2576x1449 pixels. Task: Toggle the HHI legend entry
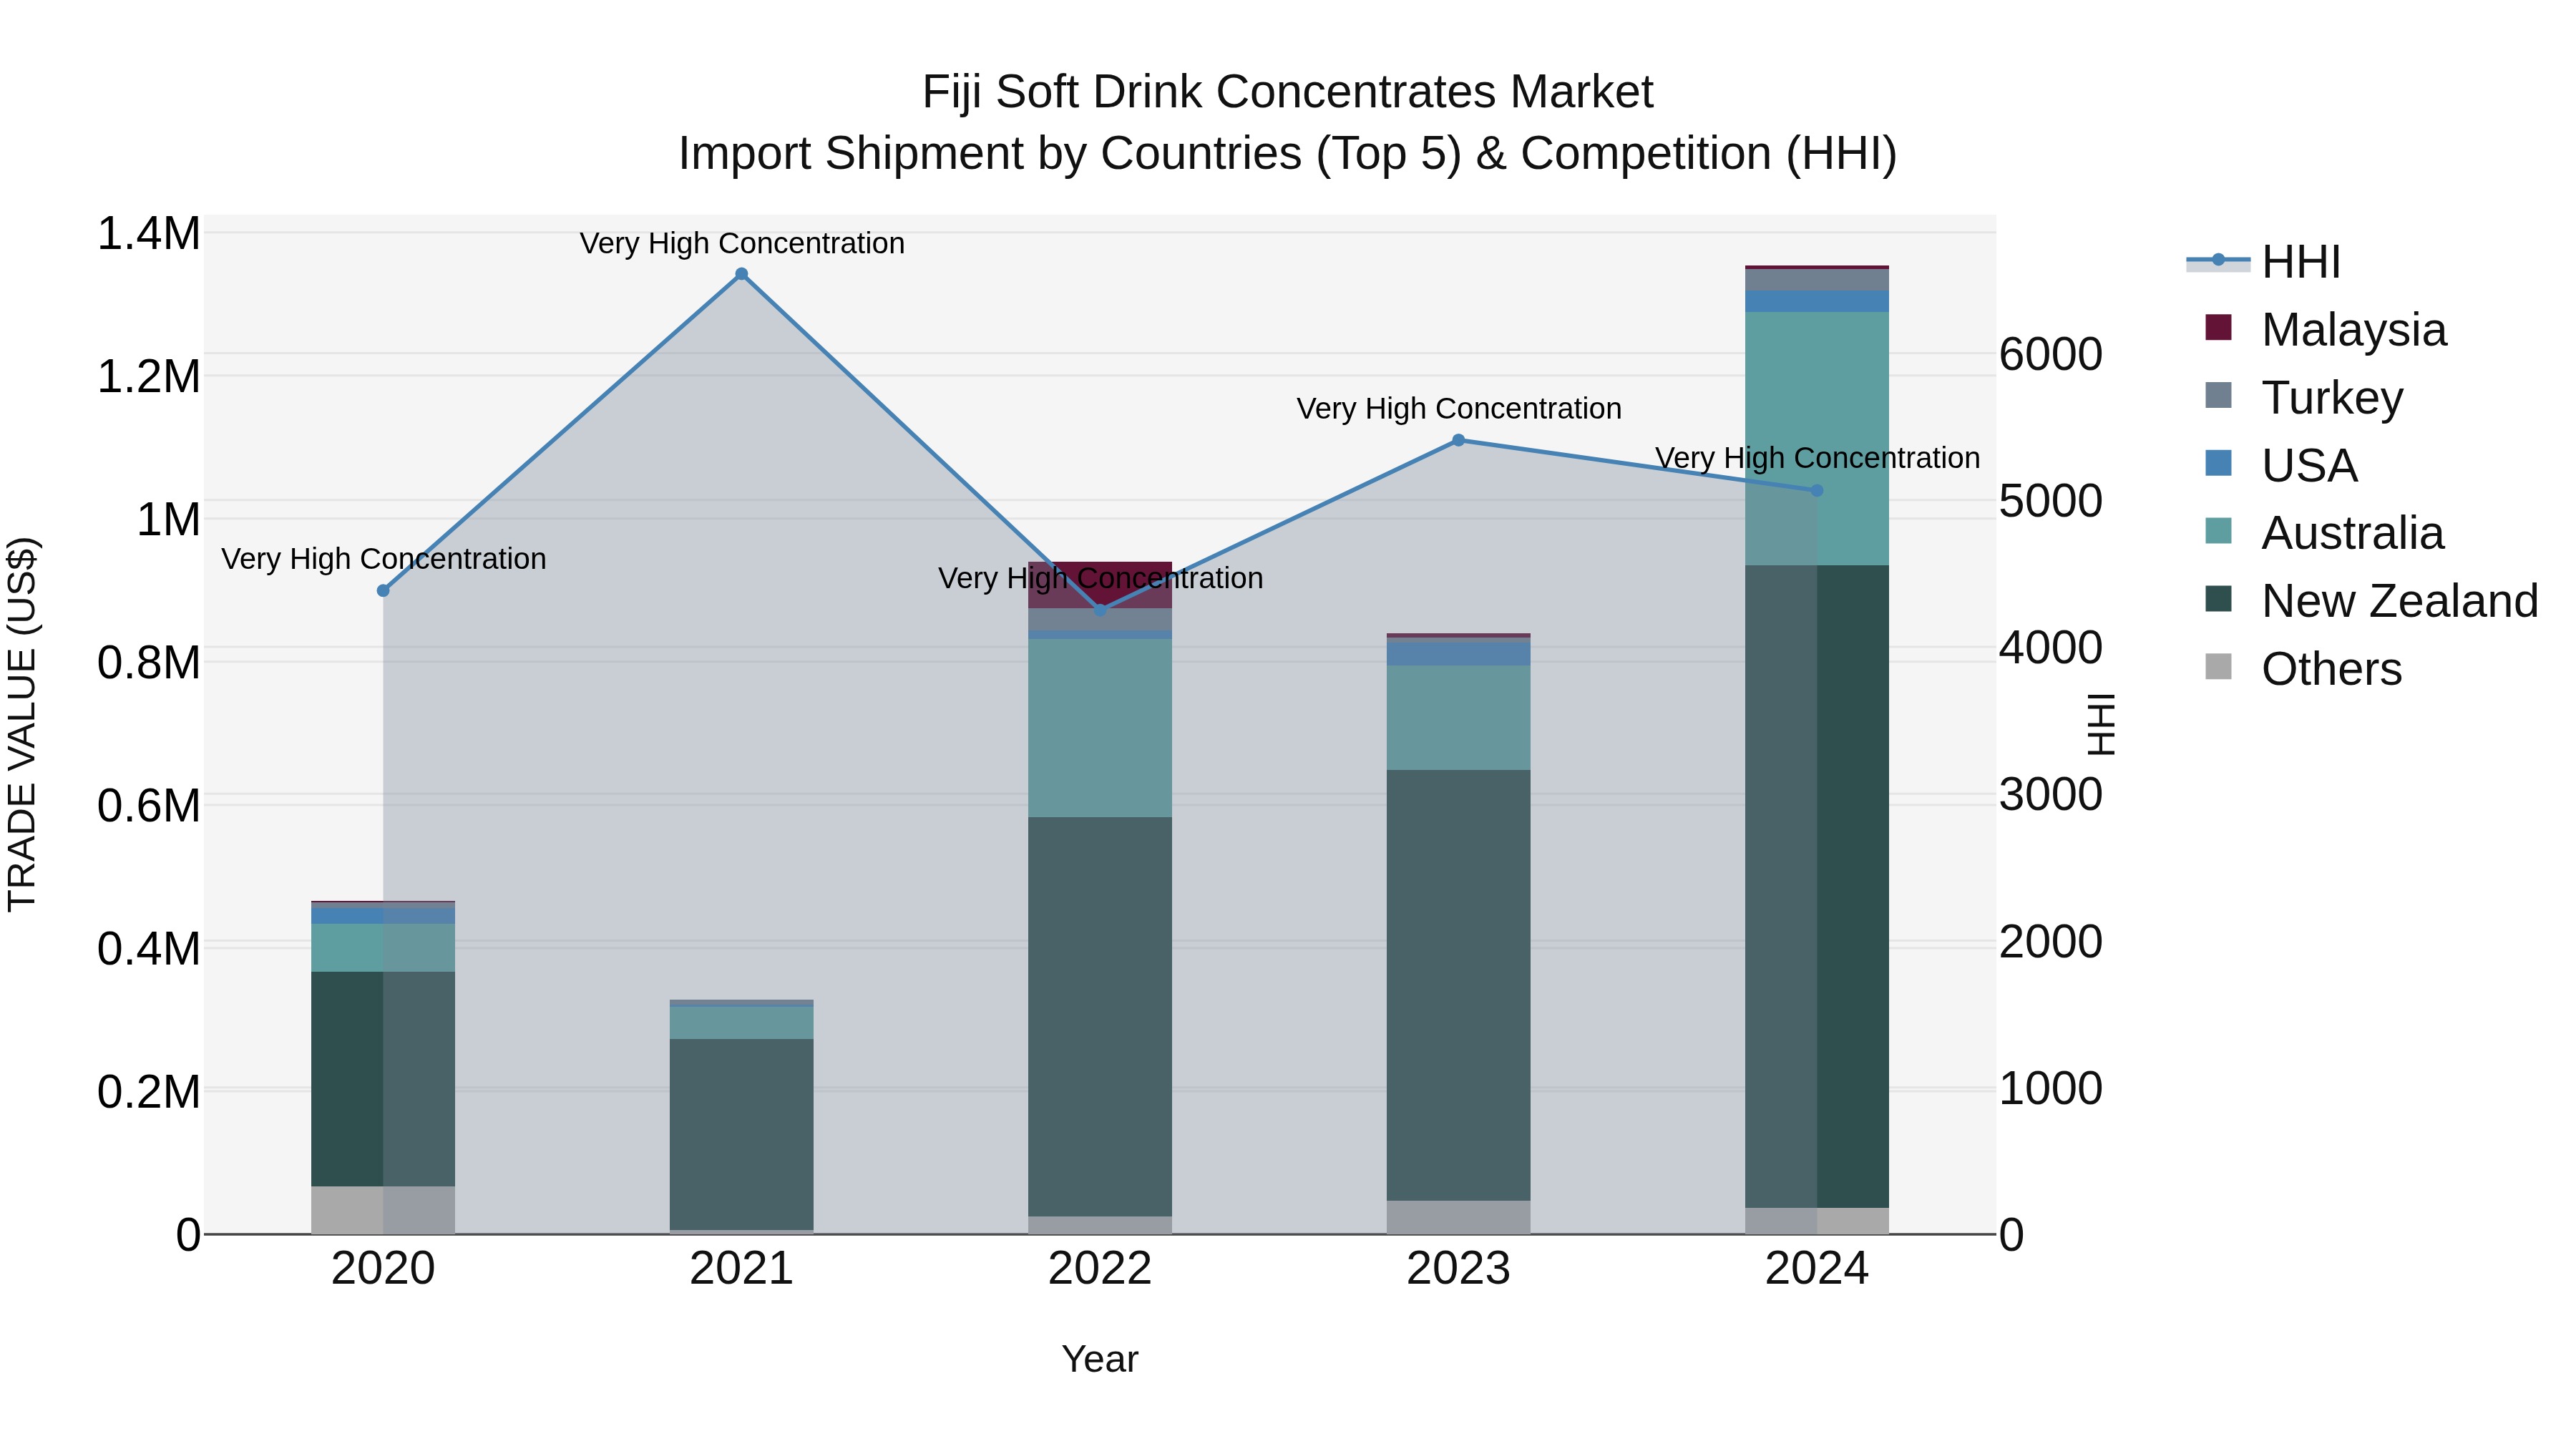coord(2264,262)
